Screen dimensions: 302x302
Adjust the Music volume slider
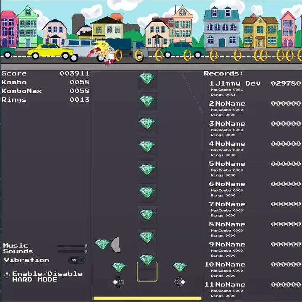[72, 246]
